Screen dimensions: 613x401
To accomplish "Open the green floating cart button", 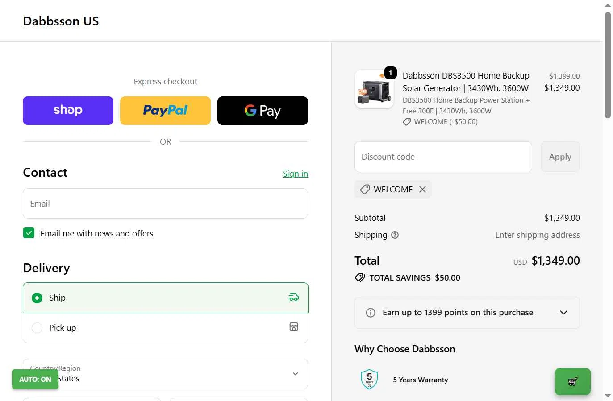I will (572, 381).
